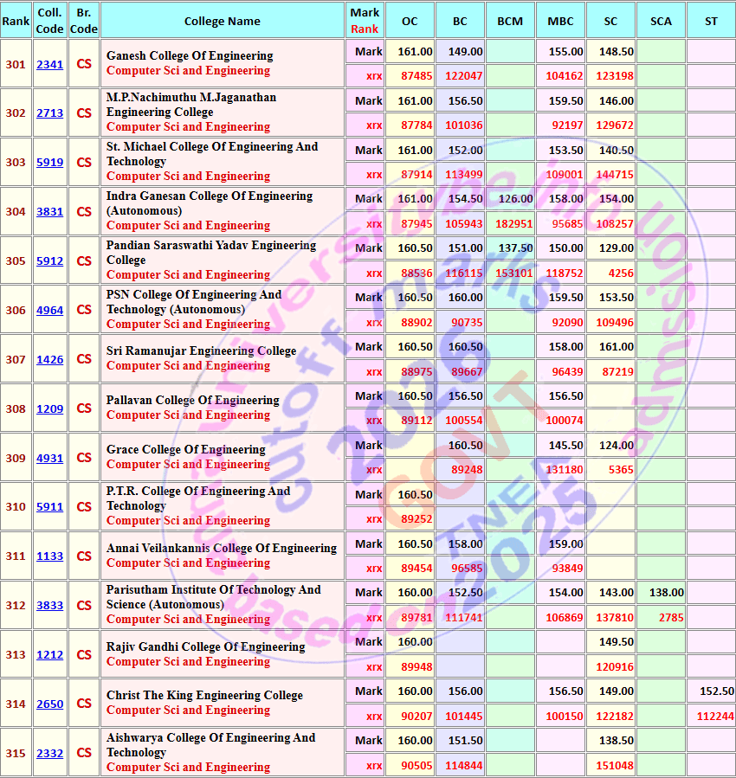Click the 4964 college code link
736x778 pixels.
[49, 310]
